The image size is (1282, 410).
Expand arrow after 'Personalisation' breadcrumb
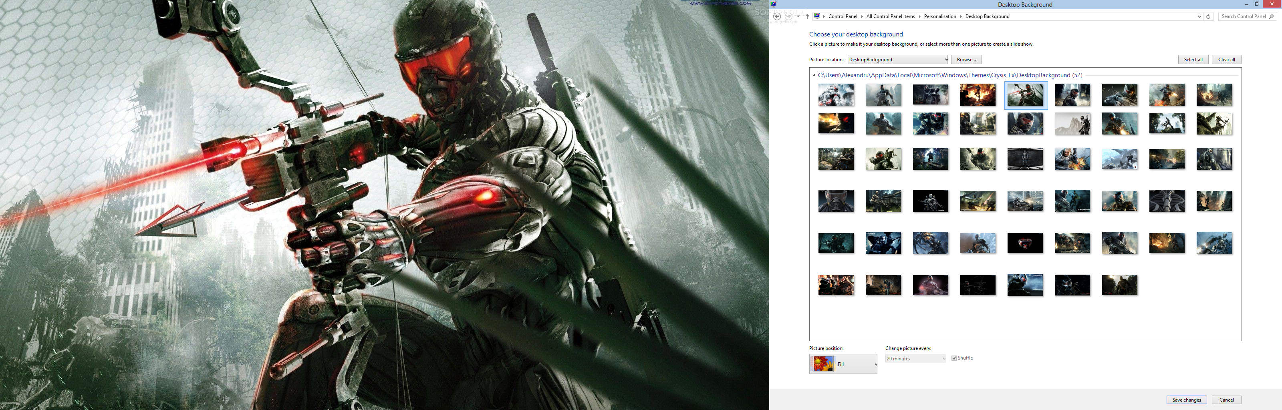pos(961,16)
